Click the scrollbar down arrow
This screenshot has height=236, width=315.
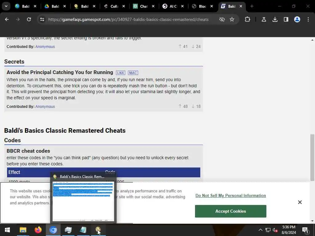point(312,221)
